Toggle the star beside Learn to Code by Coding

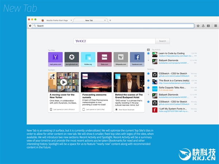click(x=148, y=53)
